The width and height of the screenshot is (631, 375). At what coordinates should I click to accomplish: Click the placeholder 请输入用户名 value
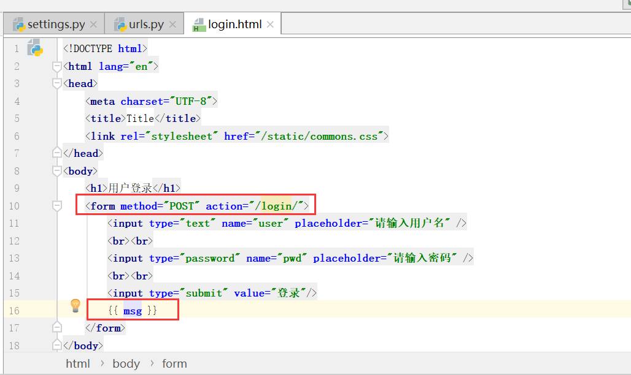coord(409,223)
